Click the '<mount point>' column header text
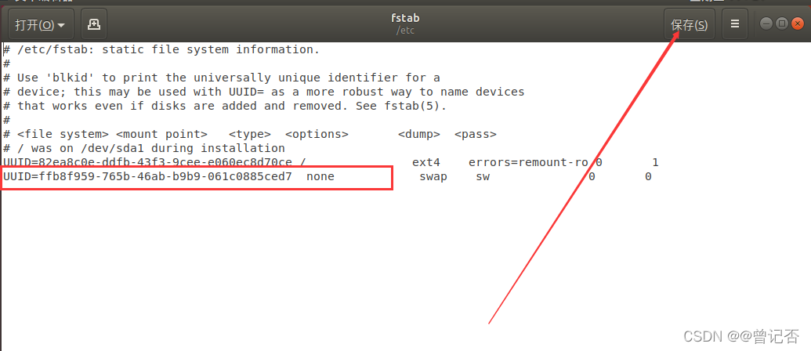Screen dimensions: 811x351 click(161, 134)
